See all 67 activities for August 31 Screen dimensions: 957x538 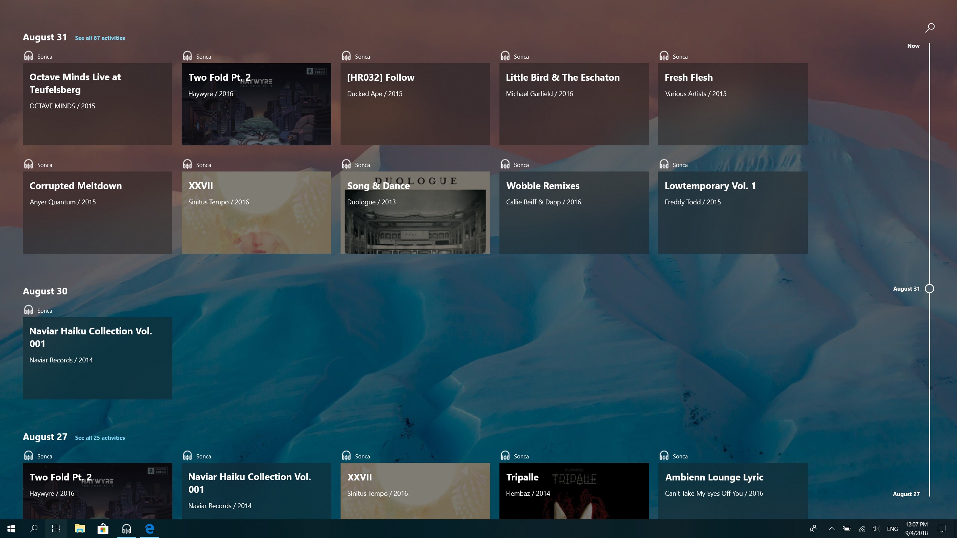[x=100, y=38]
